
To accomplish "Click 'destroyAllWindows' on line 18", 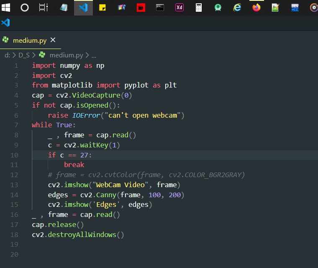I will coord(82,234).
